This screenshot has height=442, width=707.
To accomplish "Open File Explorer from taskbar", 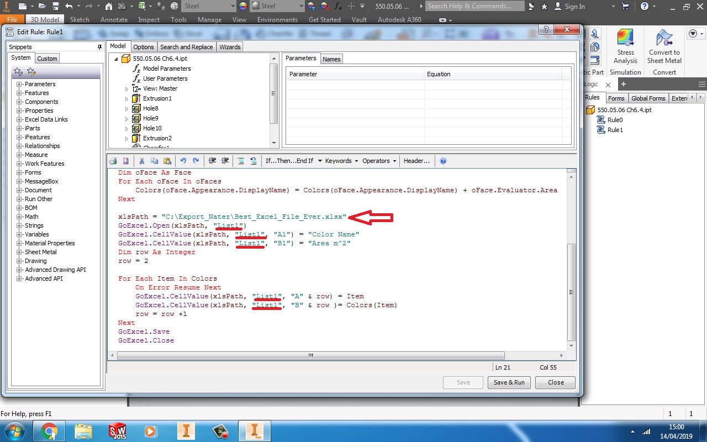I will tap(83, 431).
